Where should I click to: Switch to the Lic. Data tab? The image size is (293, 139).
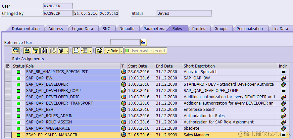coord(280,28)
